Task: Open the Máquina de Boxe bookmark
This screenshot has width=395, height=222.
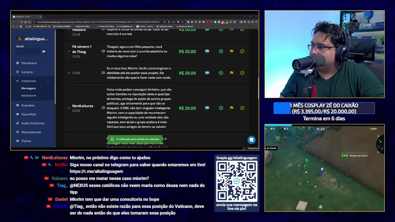Action: click(185, 27)
